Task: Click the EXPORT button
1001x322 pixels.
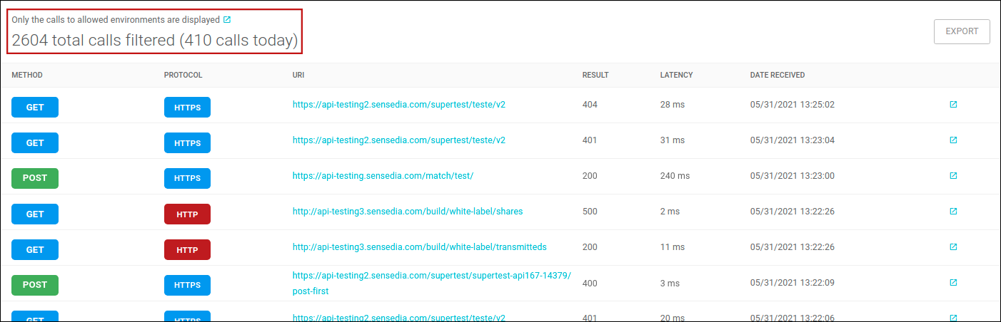Action: click(962, 31)
